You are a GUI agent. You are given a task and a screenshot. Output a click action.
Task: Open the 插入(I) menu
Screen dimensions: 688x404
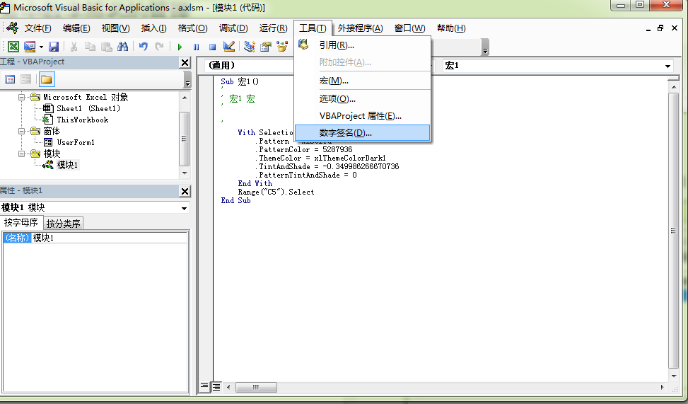tap(153, 28)
